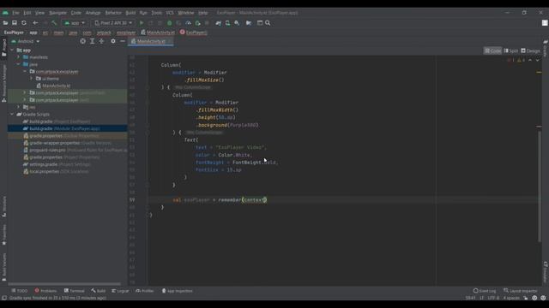Open the Android project view dropdown
This screenshot has width=549, height=308.
click(x=25, y=41)
